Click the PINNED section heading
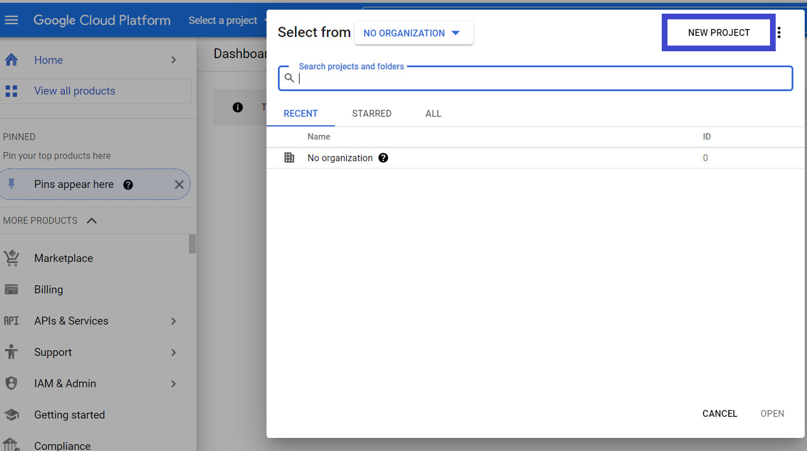The width and height of the screenshot is (807, 451). (19, 137)
